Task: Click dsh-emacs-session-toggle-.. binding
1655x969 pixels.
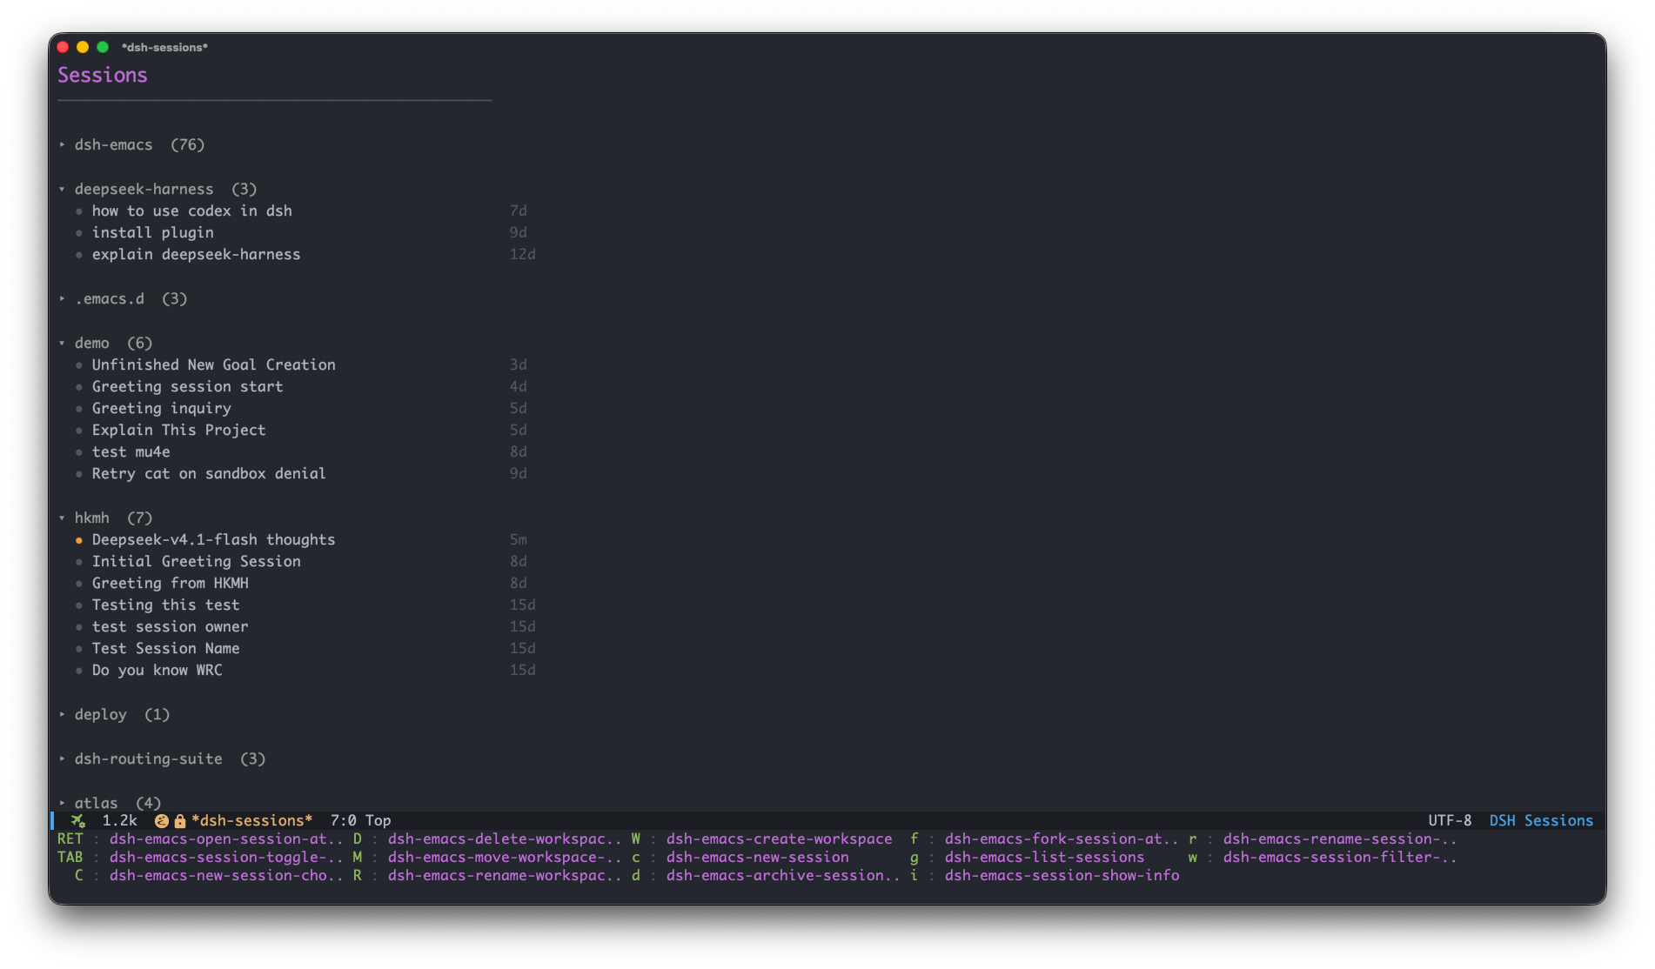Action: coord(226,857)
